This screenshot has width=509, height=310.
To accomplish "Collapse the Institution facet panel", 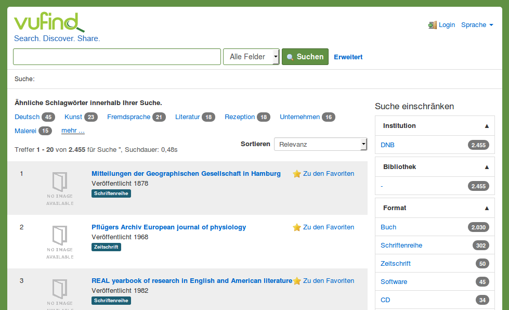I will [435, 126].
